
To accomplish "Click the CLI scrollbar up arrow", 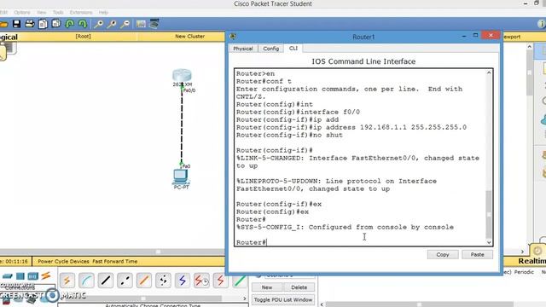I will pos(489,72).
